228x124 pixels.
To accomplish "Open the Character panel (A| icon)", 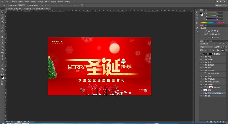I will pos(197,15).
